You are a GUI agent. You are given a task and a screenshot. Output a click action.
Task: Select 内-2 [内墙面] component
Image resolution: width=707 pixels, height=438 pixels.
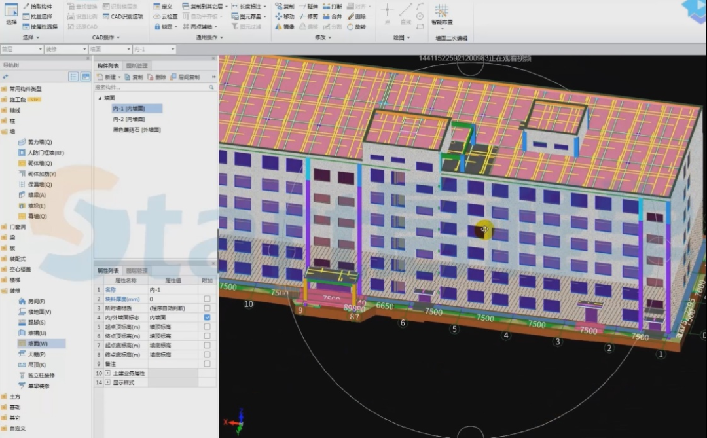[x=129, y=119]
